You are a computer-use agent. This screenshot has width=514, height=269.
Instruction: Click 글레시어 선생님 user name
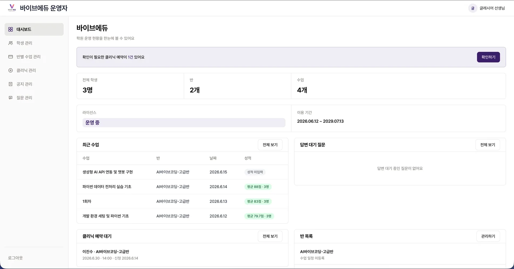coord(492,8)
